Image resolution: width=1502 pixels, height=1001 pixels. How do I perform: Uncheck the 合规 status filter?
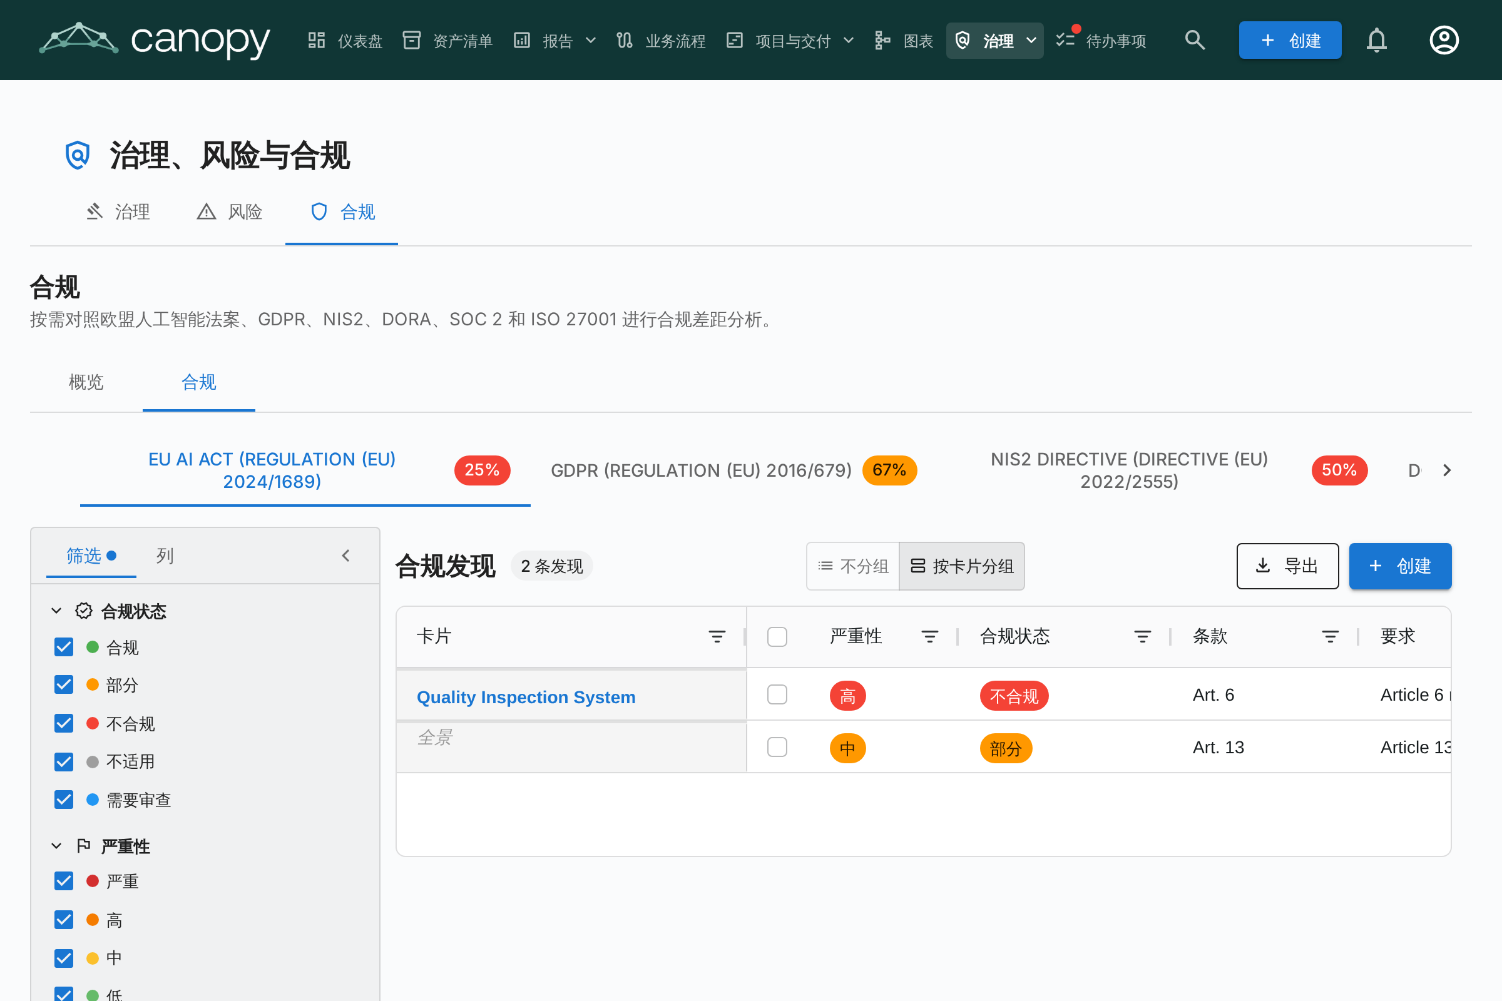click(64, 648)
